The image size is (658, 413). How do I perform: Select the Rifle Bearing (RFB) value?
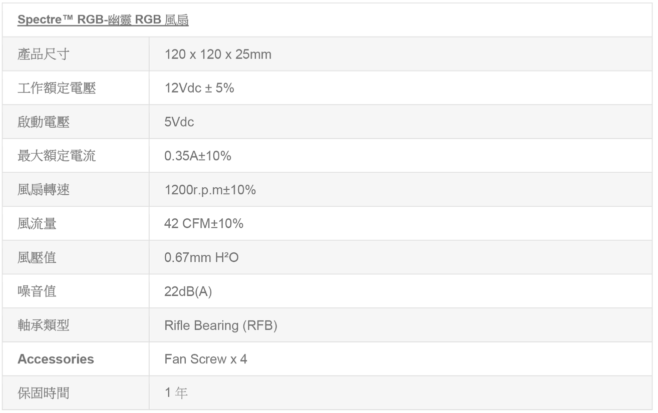coord(221,325)
